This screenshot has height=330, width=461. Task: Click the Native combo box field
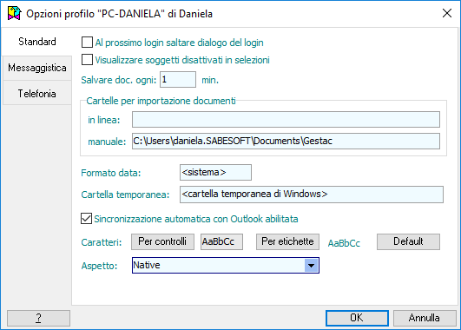(x=226, y=265)
